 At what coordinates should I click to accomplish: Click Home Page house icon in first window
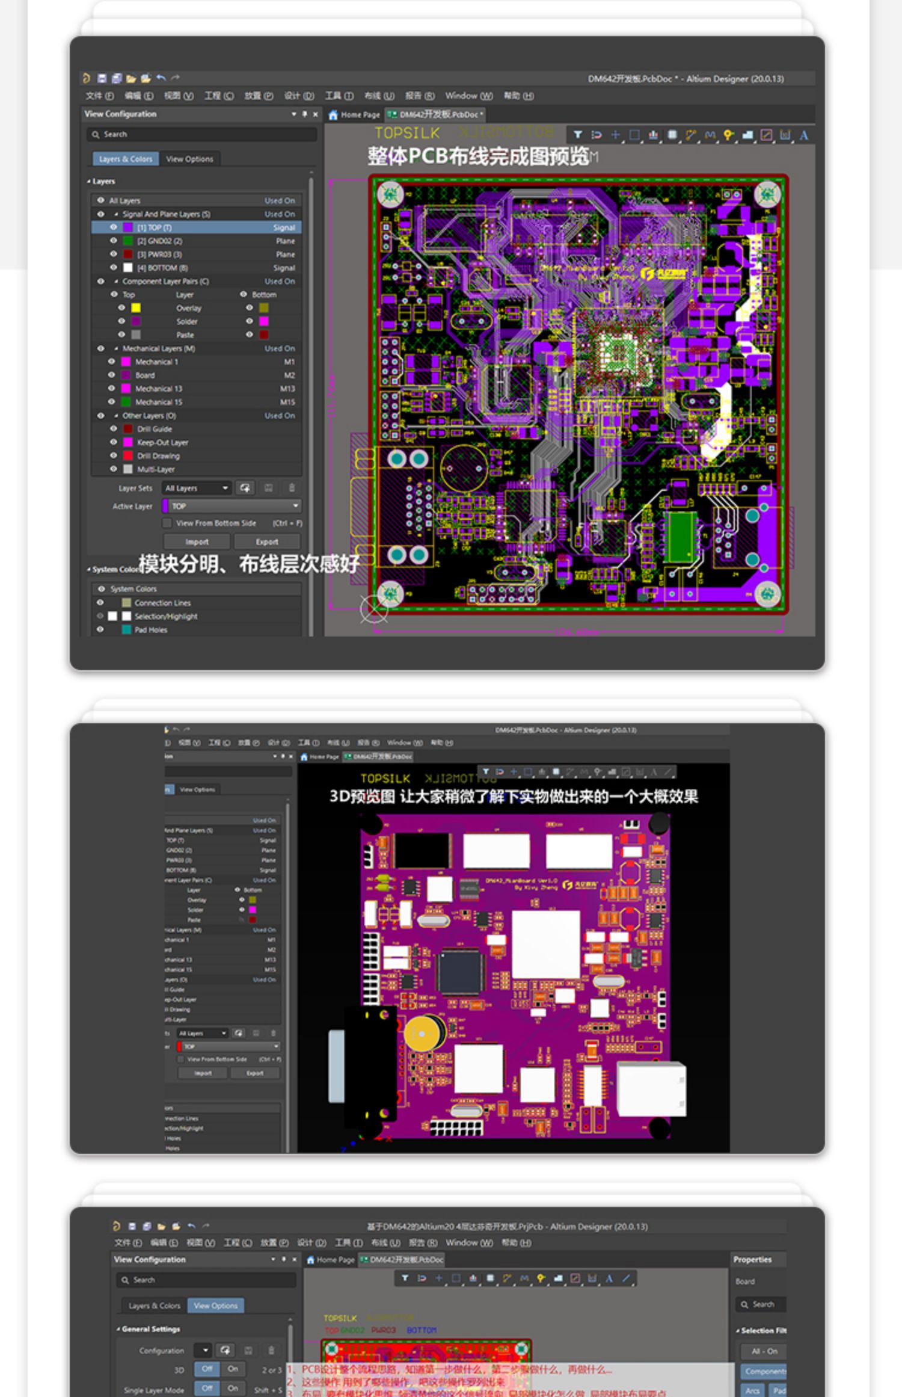[x=334, y=114]
